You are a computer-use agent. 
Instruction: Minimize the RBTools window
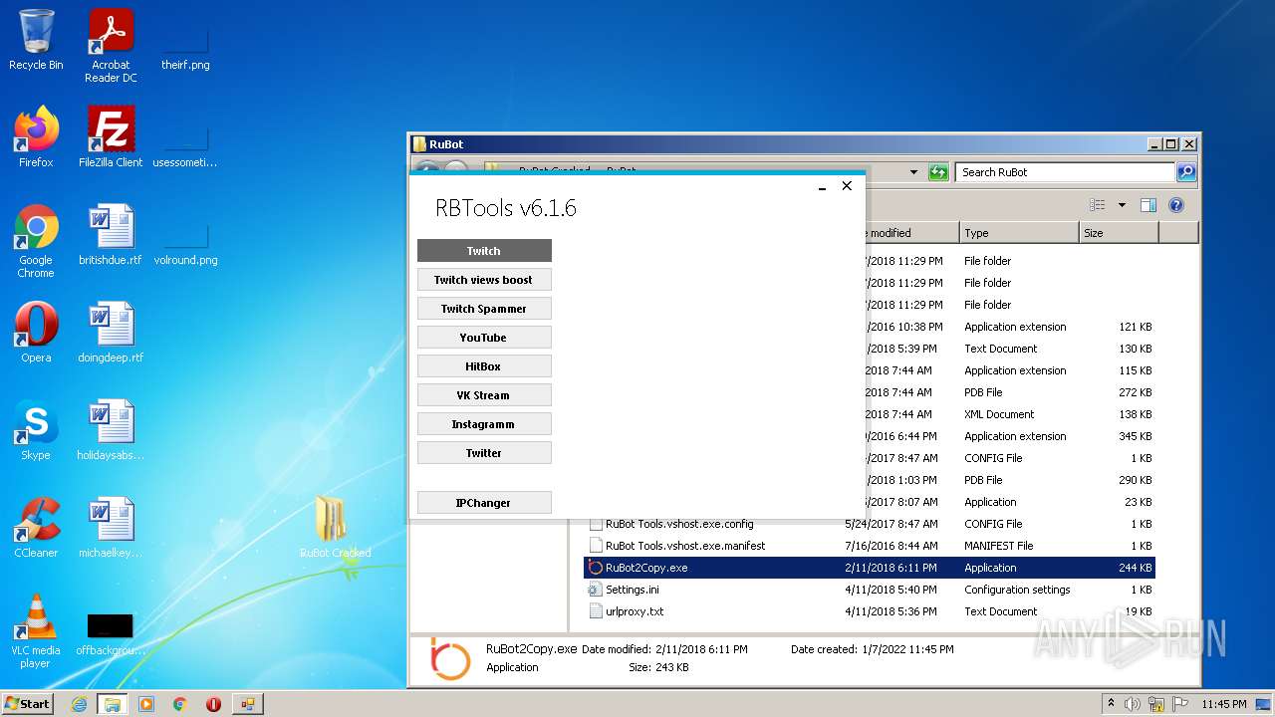[822, 186]
